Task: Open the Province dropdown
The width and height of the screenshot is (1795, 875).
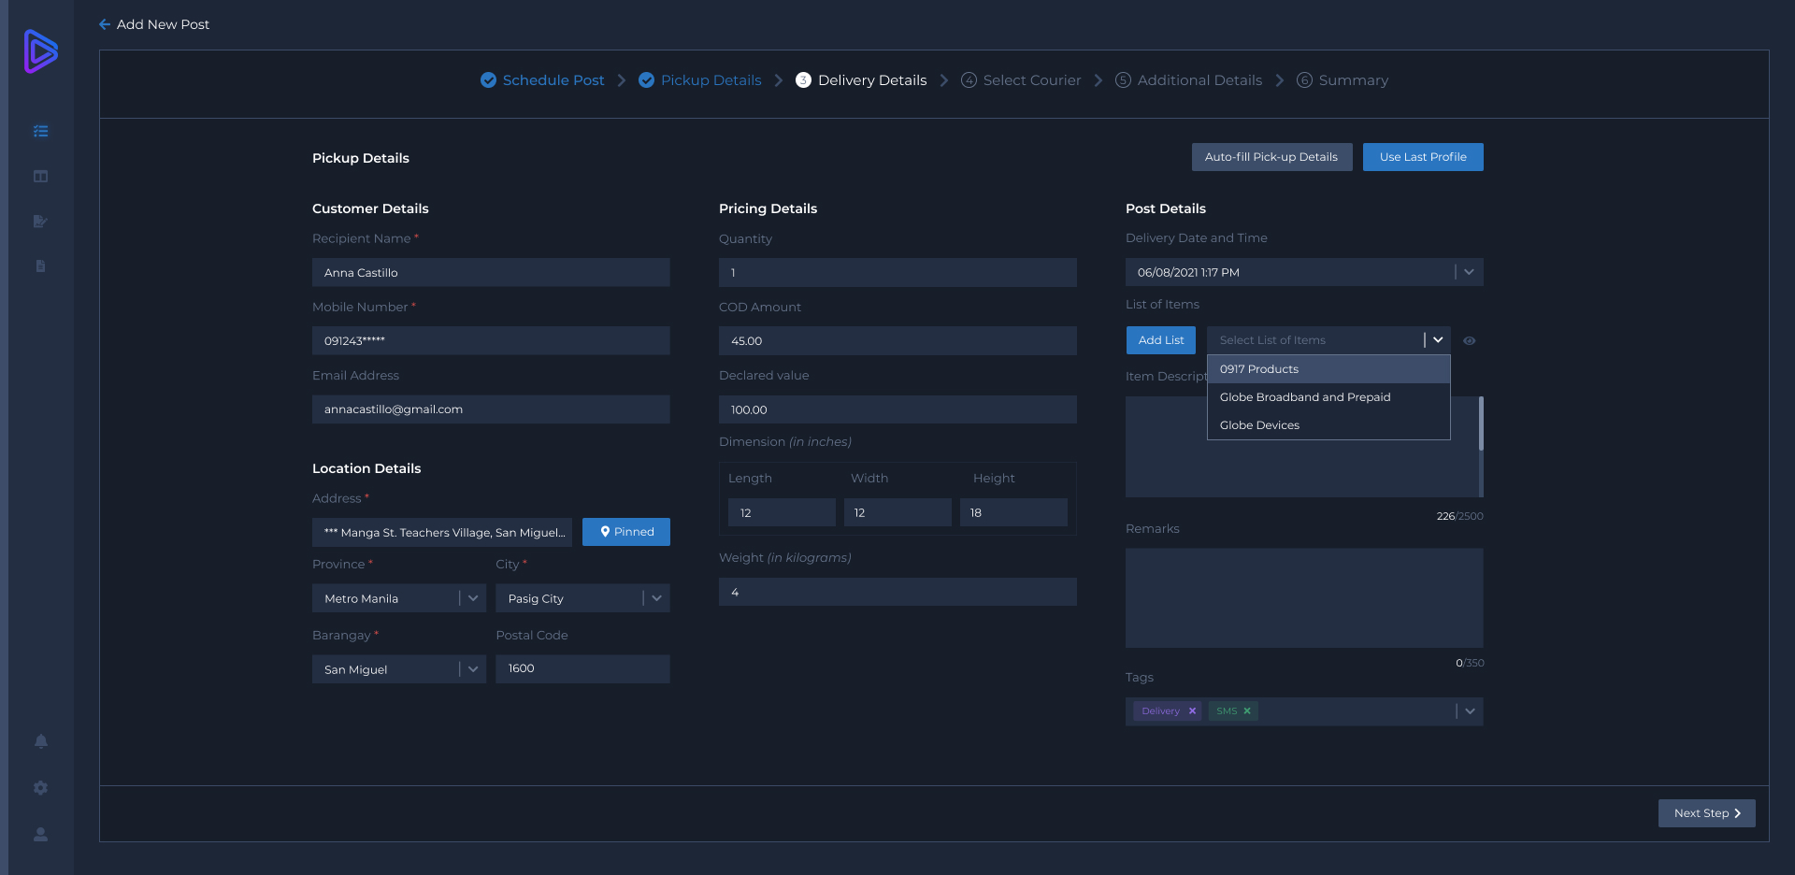Action: [x=399, y=598]
